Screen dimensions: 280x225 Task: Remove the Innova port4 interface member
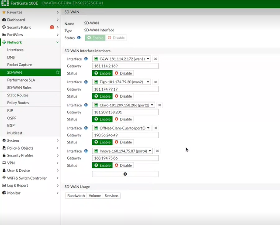point(157,151)
